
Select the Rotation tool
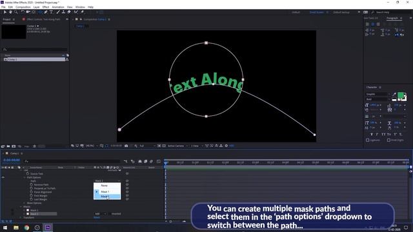pyautogui.click(x=23, y=12)
